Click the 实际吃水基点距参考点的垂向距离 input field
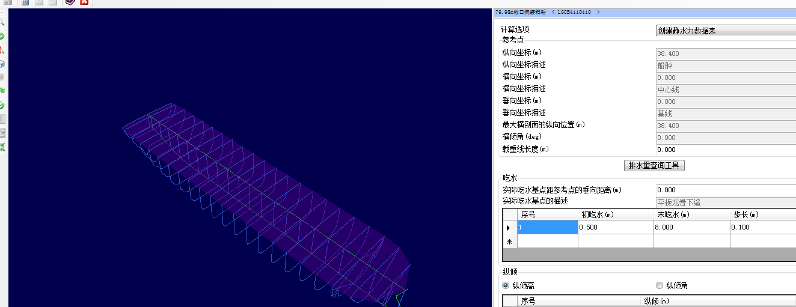Screen dimensions: 796x307 pyautogui.click(x=726, y=190)
